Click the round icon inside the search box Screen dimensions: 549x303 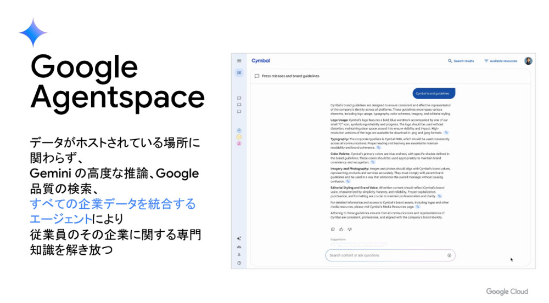point(449,255)
